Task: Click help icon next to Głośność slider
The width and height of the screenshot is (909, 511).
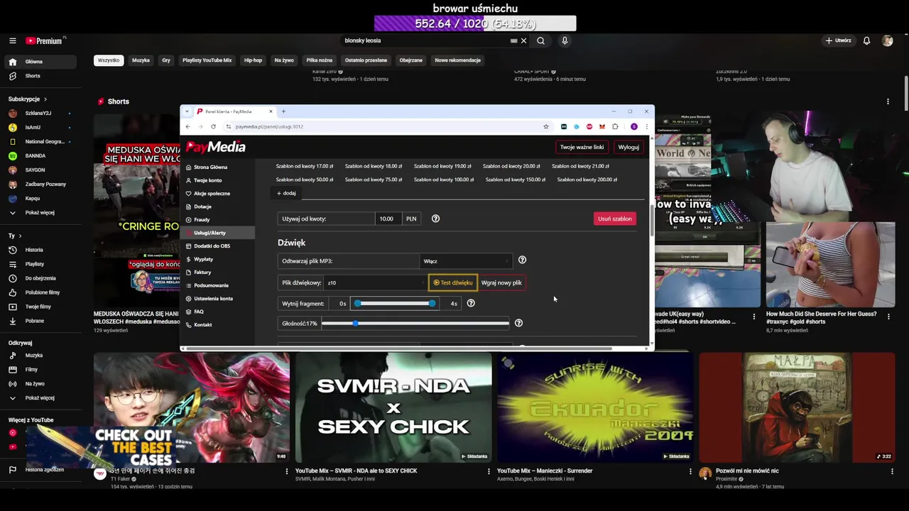Action: (x=518, y=323)
